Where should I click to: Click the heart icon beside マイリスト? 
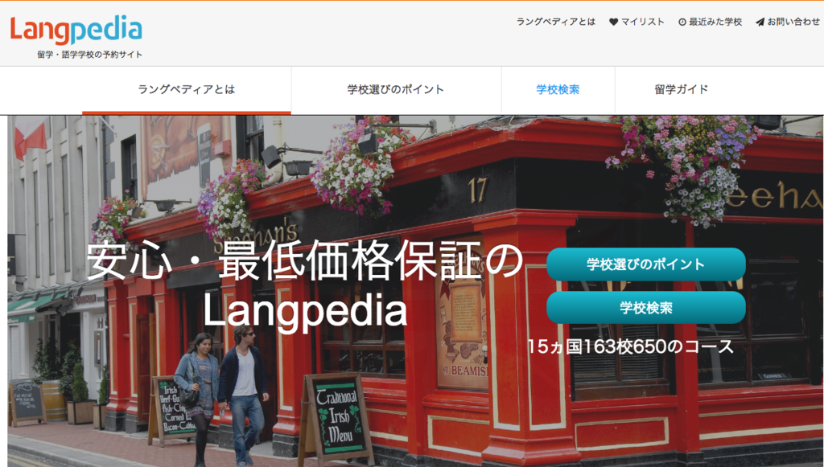[x=613, y=22]
